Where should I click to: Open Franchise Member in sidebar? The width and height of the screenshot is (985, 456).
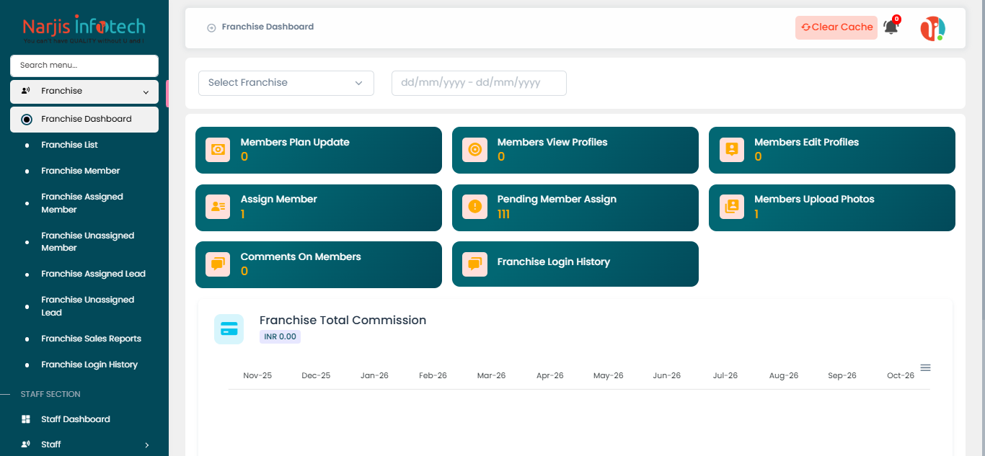[x=80, y=171]
